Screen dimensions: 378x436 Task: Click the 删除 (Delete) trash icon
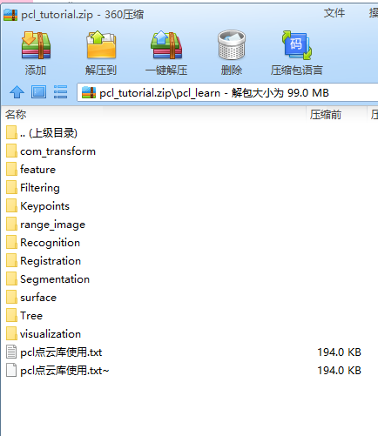click(232, 45)
